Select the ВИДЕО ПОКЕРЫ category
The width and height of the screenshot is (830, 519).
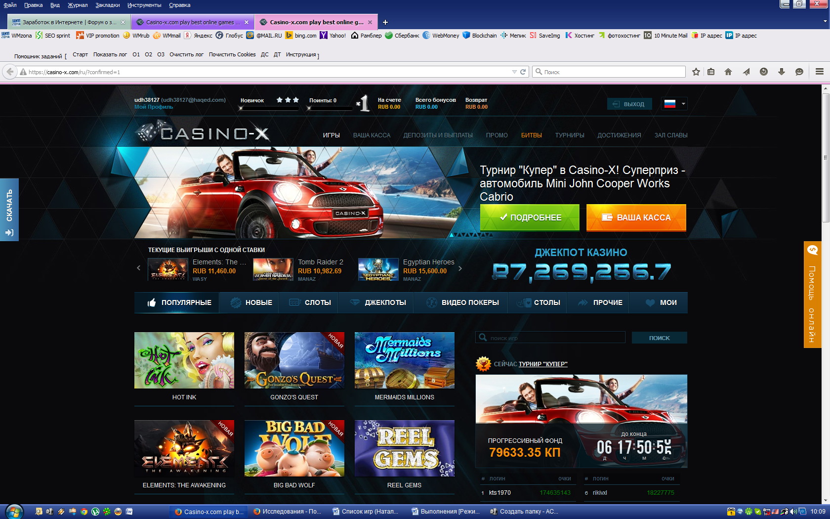click(x=462, y=303)
